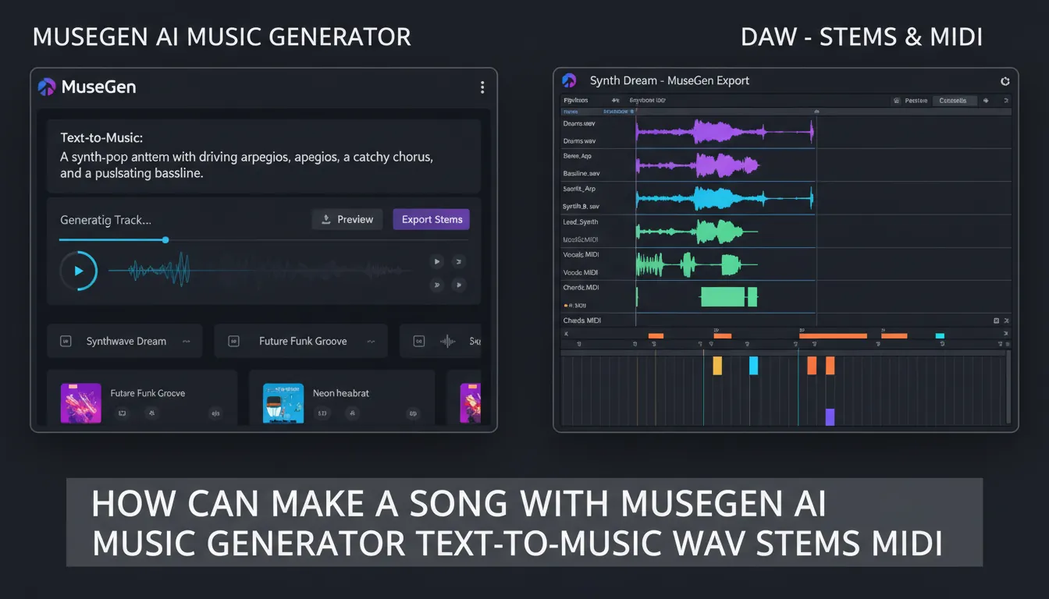Click the Export Stems button
The image size is (1049, 599).
point(432,219)
